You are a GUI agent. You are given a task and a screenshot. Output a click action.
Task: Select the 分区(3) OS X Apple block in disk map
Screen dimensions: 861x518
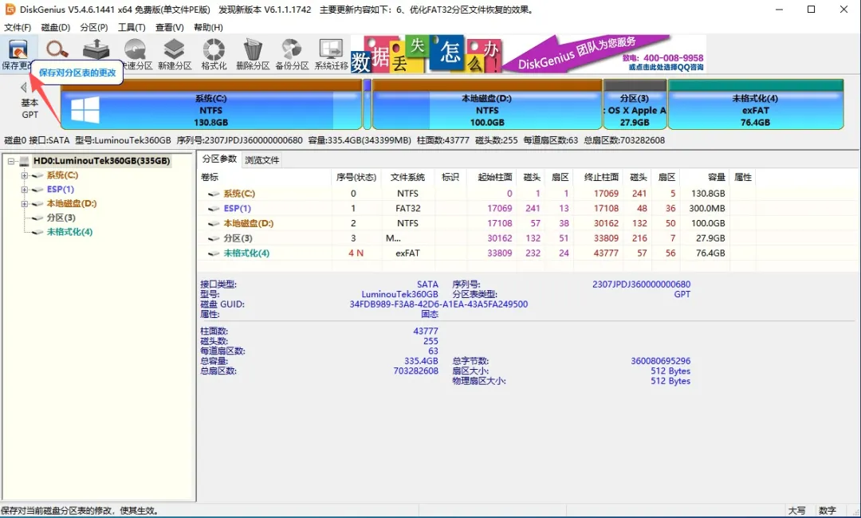pos(635,104)
